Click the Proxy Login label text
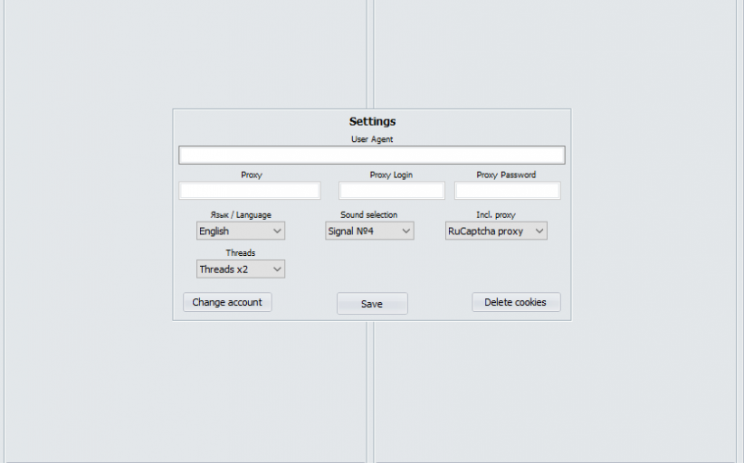 391,175
